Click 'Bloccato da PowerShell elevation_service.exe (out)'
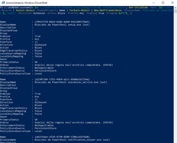The image size is (177, 143). pos(71,82)
